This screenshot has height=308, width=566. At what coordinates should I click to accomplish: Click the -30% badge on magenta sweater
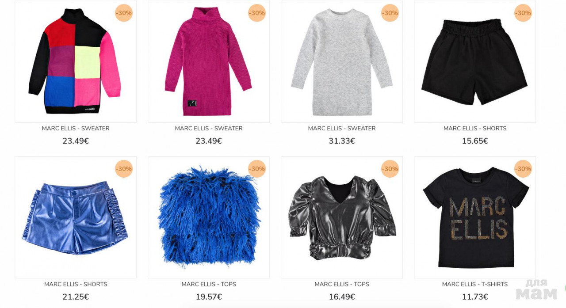click(x=257, y=13)
